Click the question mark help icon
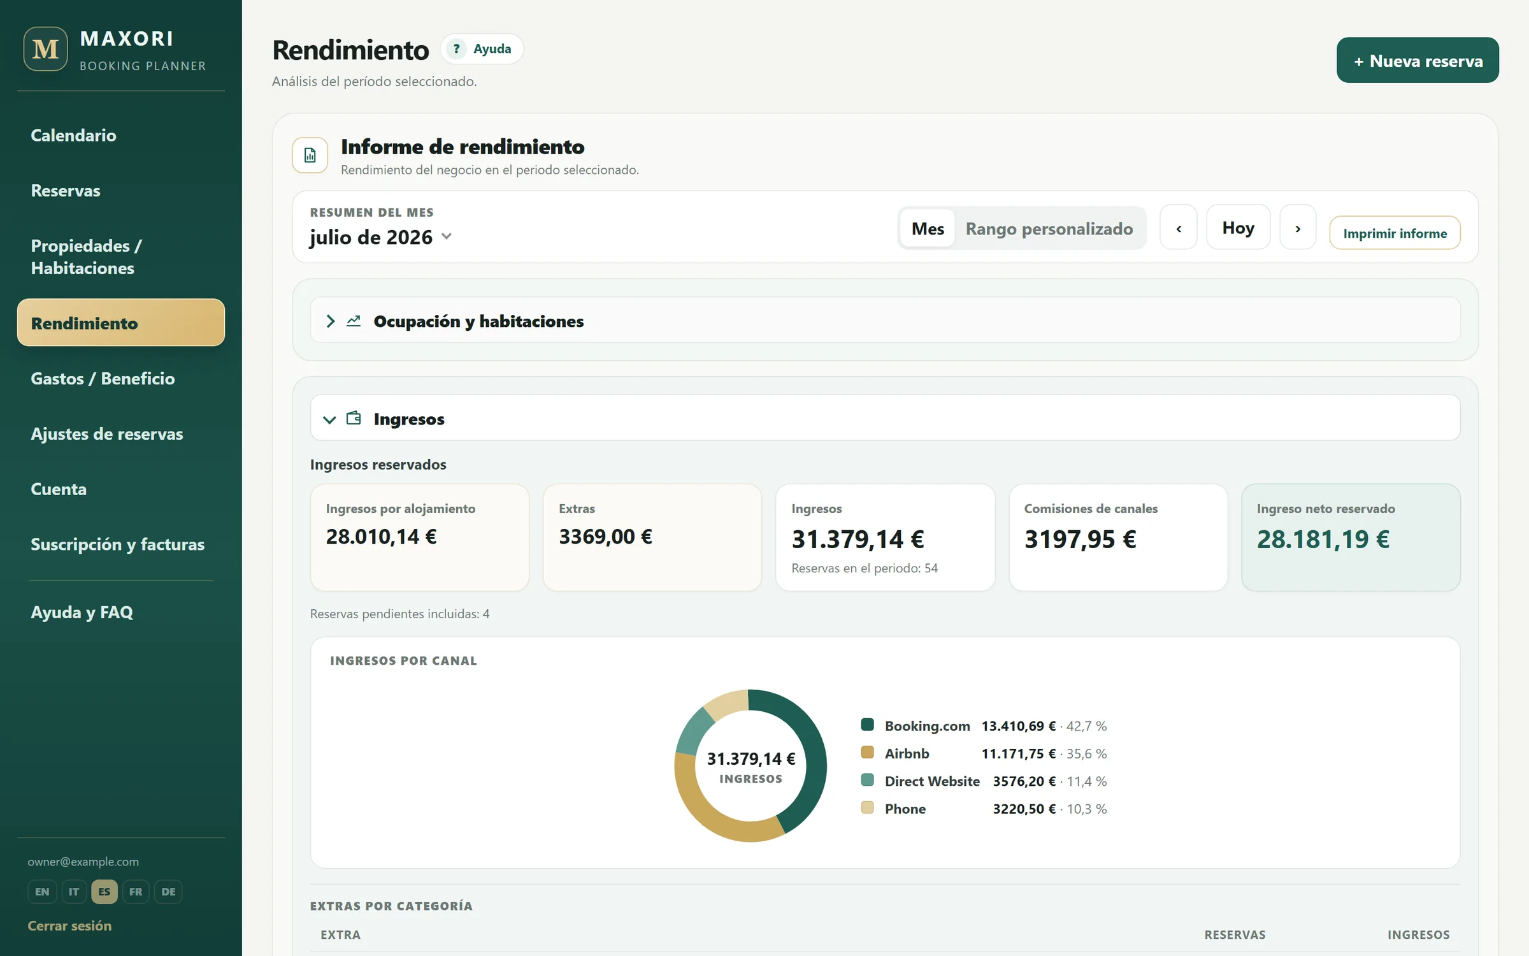Screen dimensions: 1529x956 pos(456,49)
